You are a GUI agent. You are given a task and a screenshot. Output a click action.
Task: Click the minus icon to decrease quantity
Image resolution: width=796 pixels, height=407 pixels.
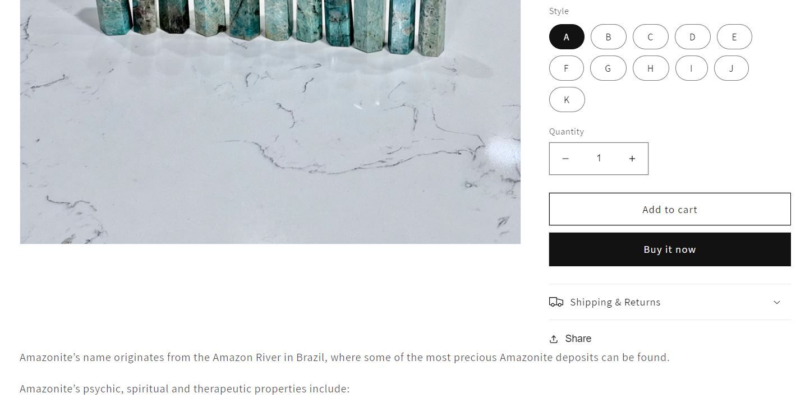565,159
